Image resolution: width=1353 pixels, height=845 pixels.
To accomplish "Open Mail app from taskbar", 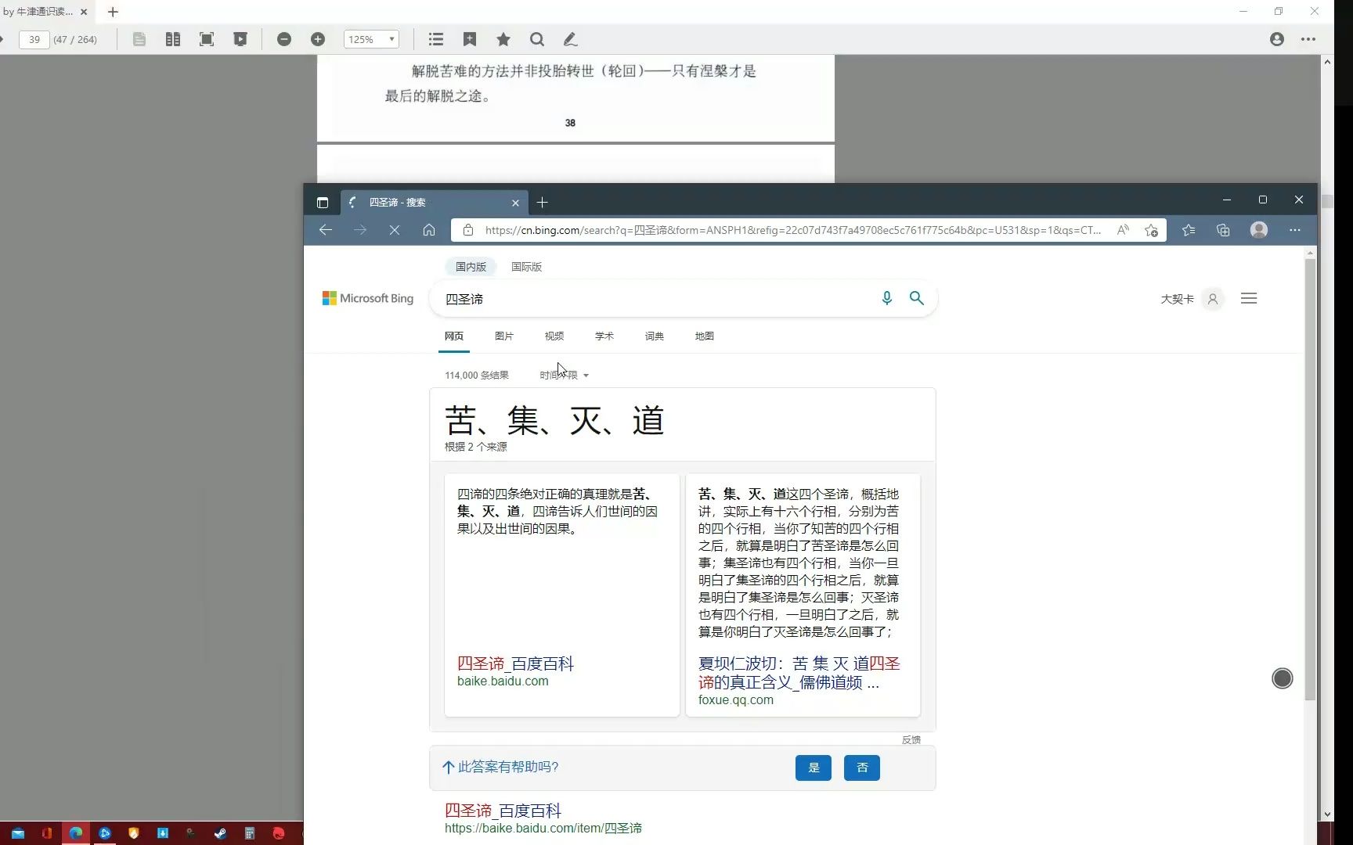I will click(18, 833).
